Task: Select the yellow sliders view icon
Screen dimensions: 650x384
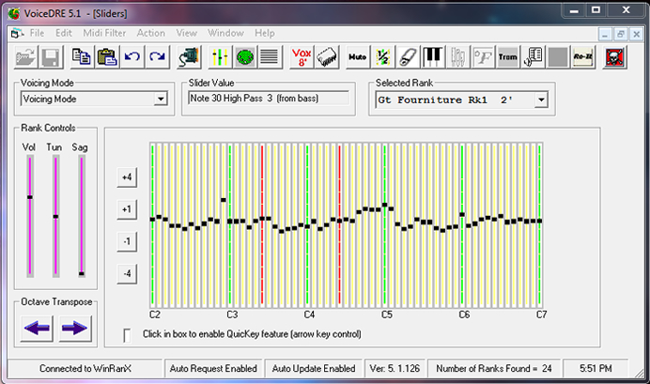Action: pyautogui.click(x=220, y=57)
